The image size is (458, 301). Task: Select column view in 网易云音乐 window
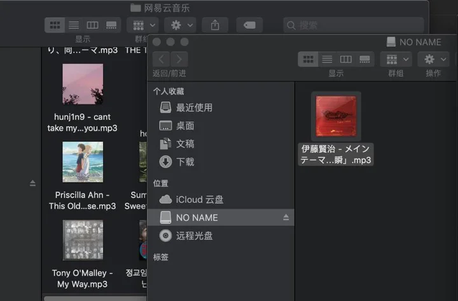pyautogui.click(x=92, y=25)
